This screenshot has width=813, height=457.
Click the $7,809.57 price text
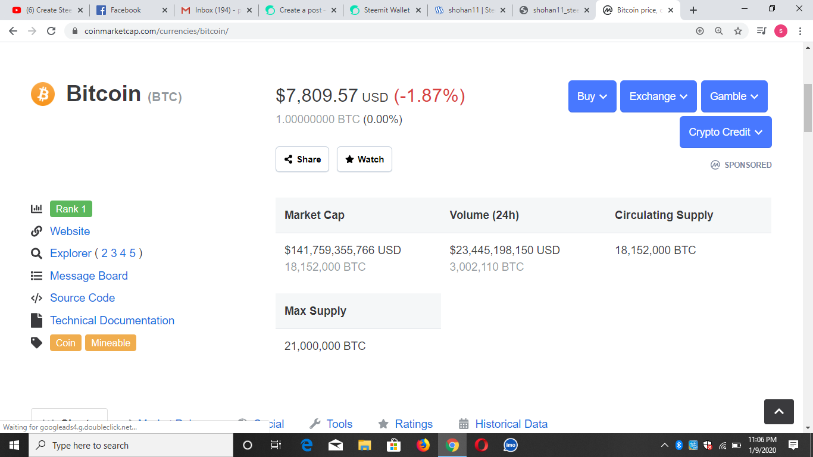(x=317, y=95)
